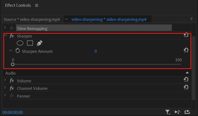Create a 4-point polygon mask
Viewport: 198px width, 116px height.
[30, 43]
